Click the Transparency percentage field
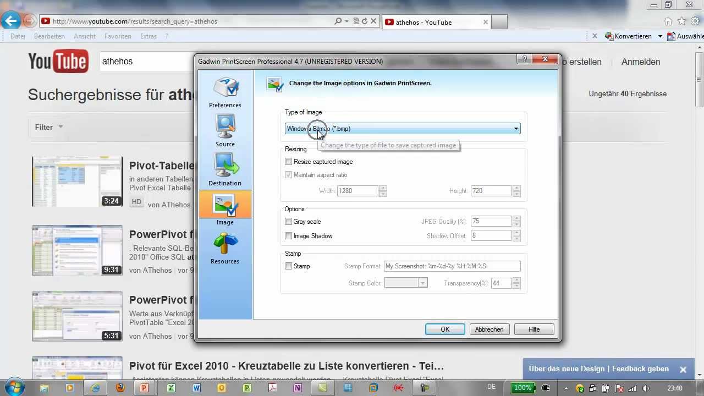Image resolution: width=704 pixels, height=396 pixels. click(x=501, y=283)
